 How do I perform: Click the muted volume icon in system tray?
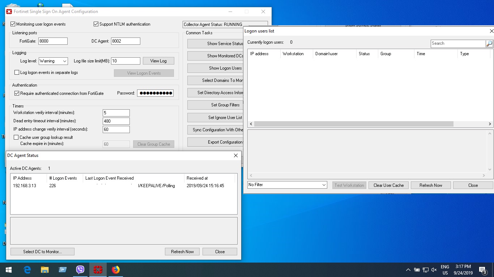pyautogui.click(x=434, y=270)
